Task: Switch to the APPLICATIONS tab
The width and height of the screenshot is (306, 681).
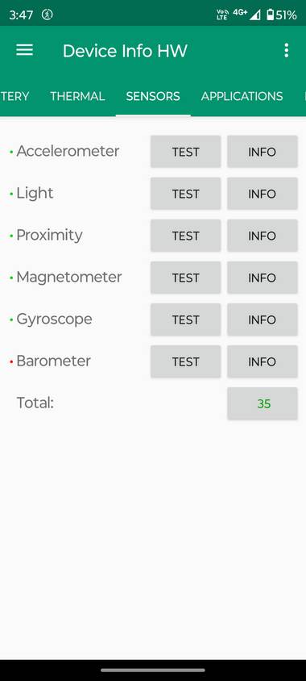Action: tap(242, 96)
